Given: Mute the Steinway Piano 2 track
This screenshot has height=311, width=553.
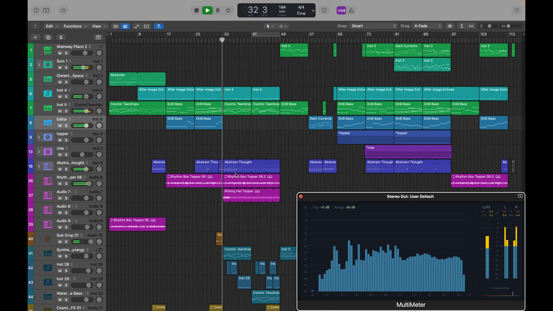Looking at the screenshot, I should tap(59, 53).
